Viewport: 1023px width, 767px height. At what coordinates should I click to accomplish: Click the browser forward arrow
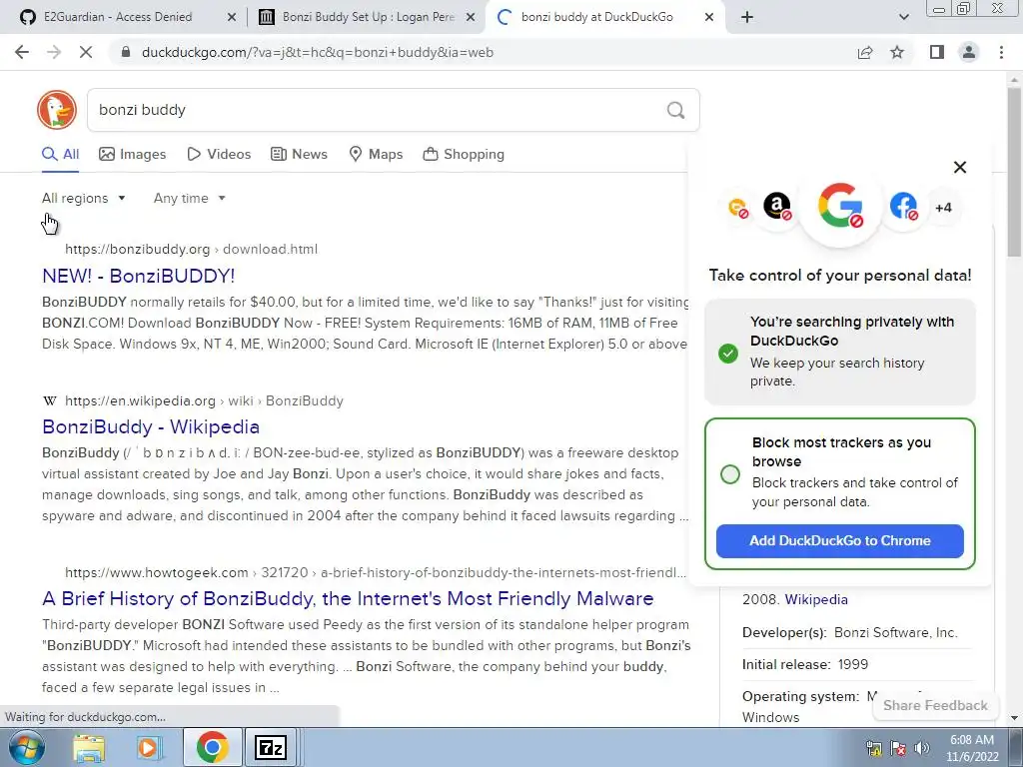pyautogui.click(x=54, y=52)
